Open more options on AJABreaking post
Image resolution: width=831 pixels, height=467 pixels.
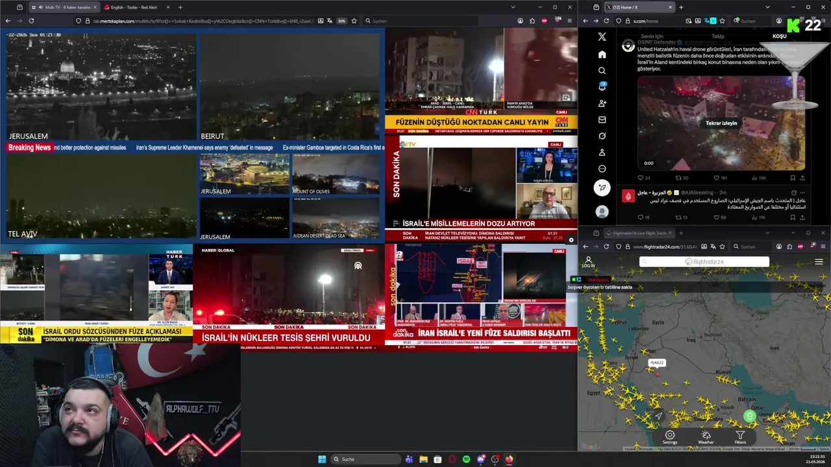(x=802, y=193)
